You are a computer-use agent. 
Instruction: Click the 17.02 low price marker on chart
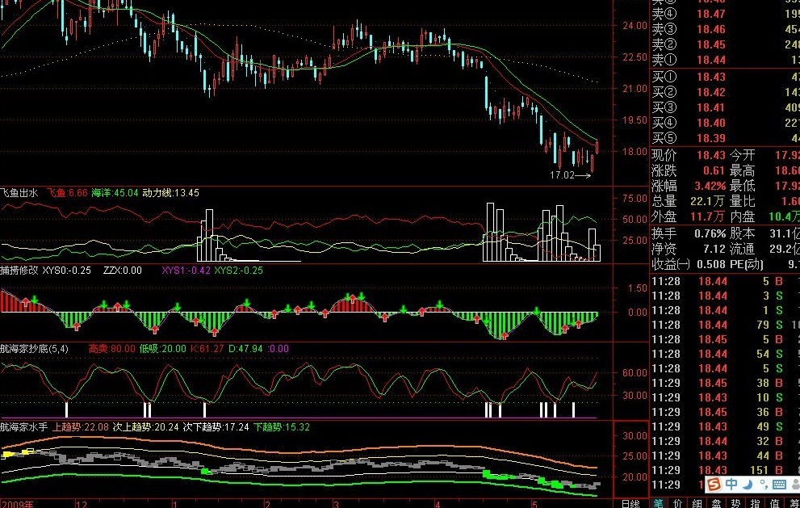563,174
